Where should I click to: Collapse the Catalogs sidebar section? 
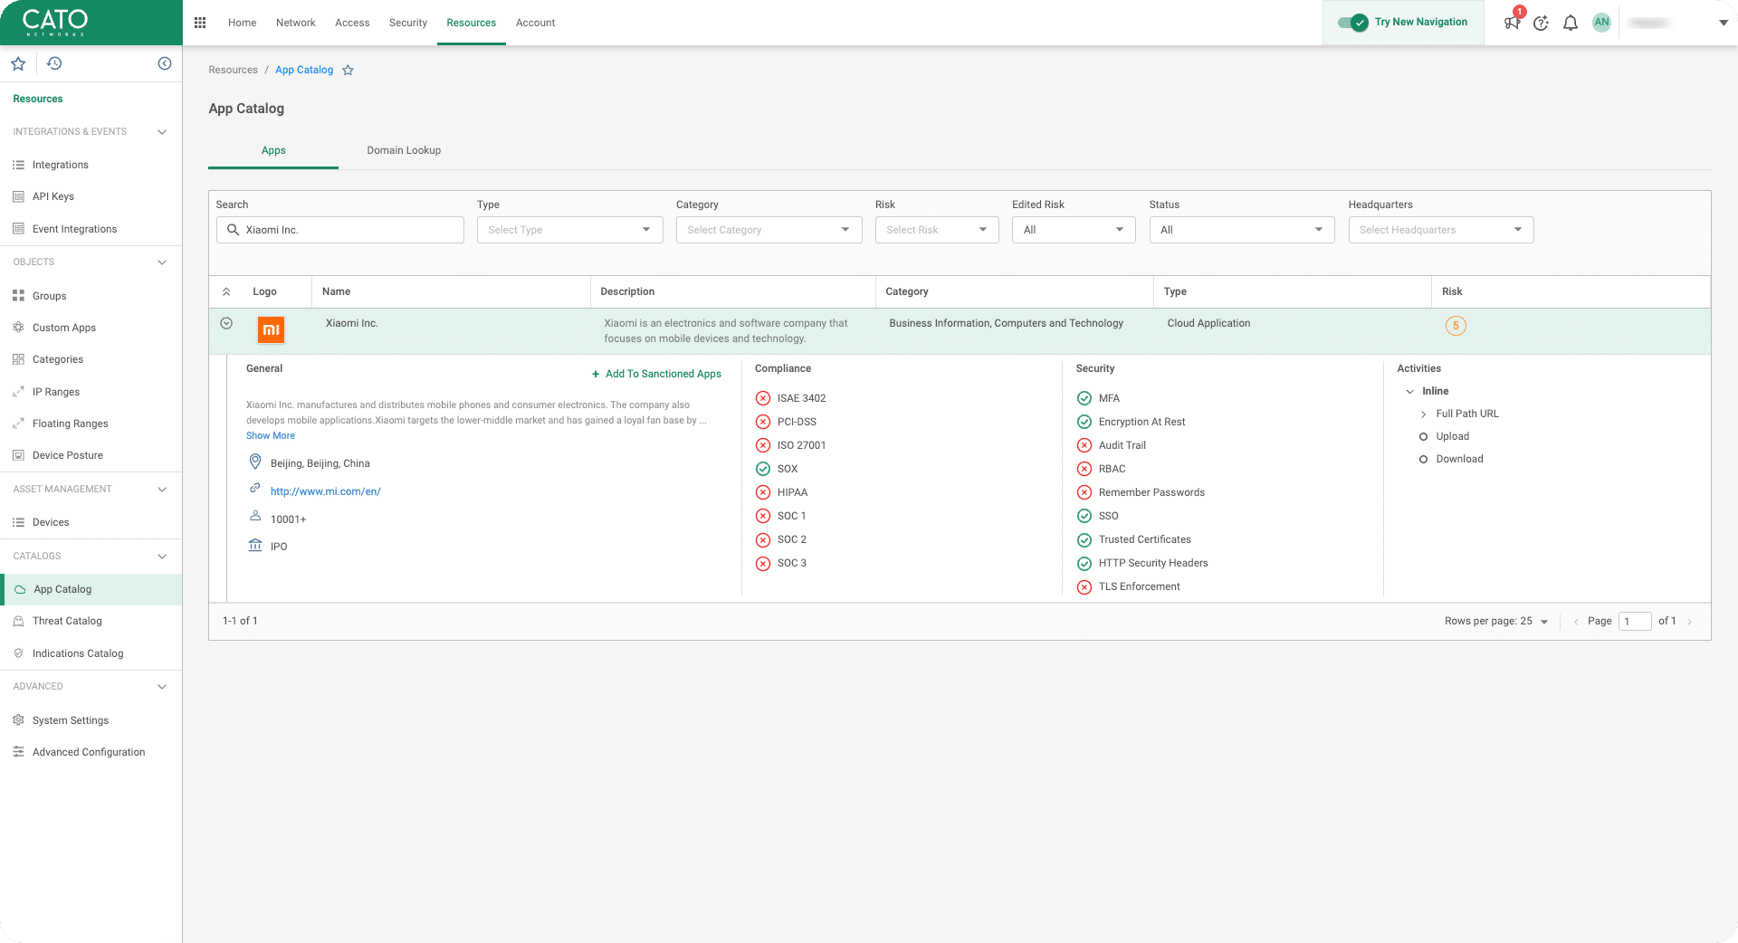coord(162,557)
